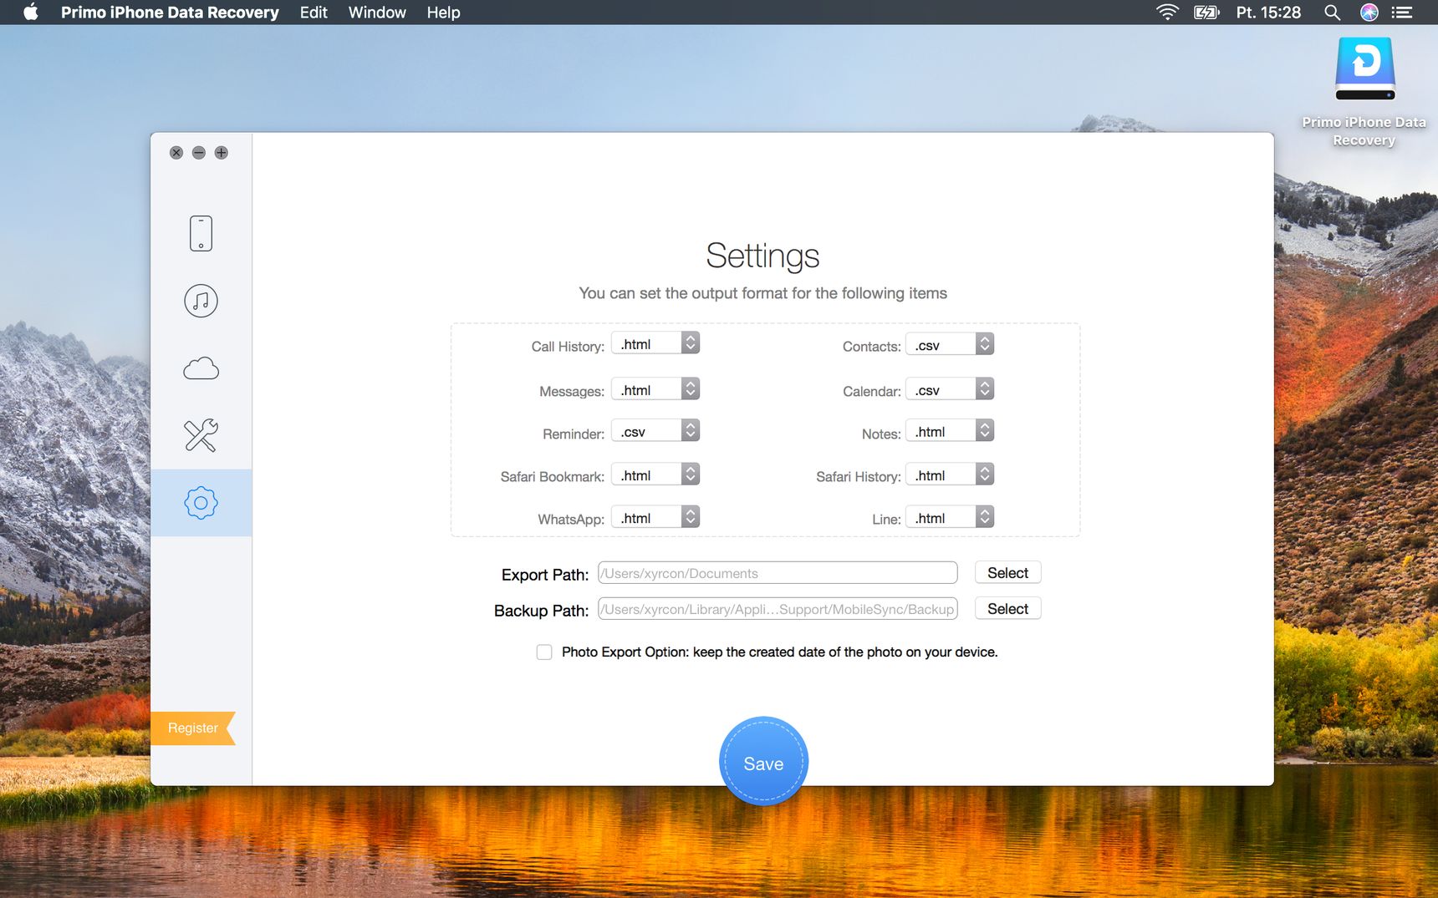Open the Apple menu
The width and height of the screenshot is (1438, 898).
point(31,12)
